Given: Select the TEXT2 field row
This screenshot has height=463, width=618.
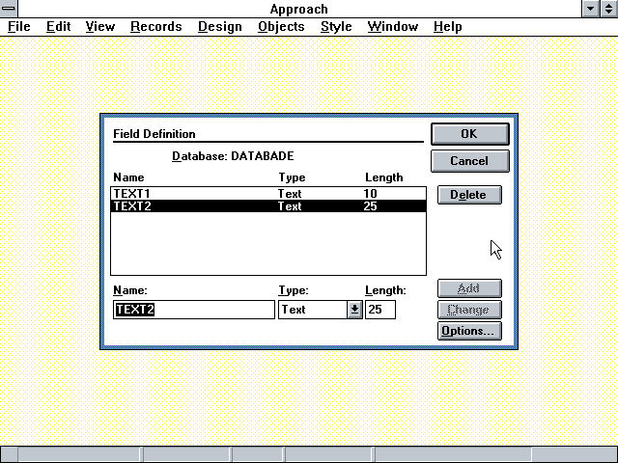Looking at the screenshot, I should point(268,205).
